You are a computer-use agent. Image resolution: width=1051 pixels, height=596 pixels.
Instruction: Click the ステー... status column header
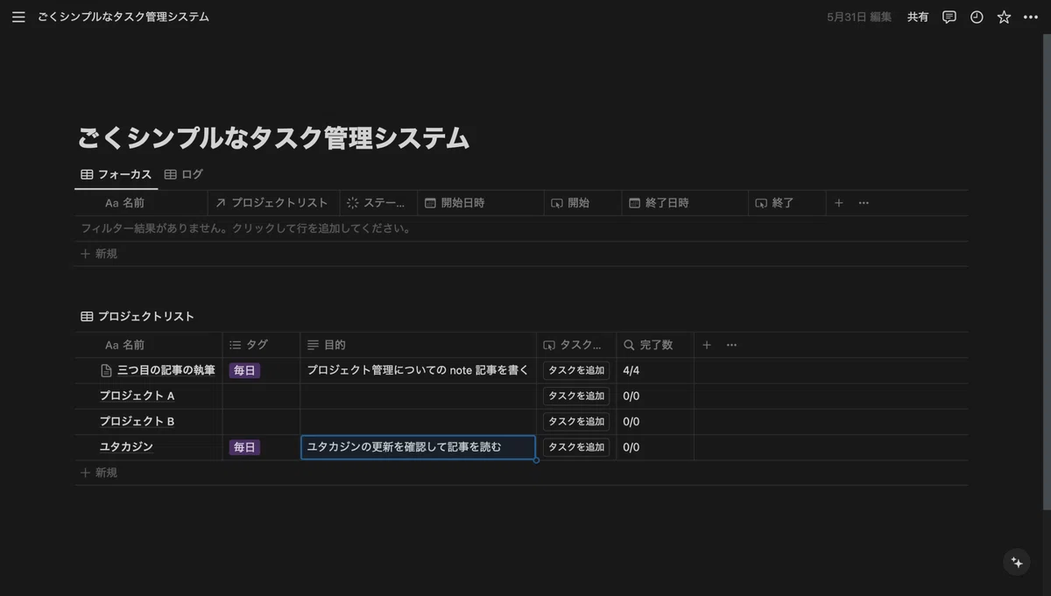378,203
